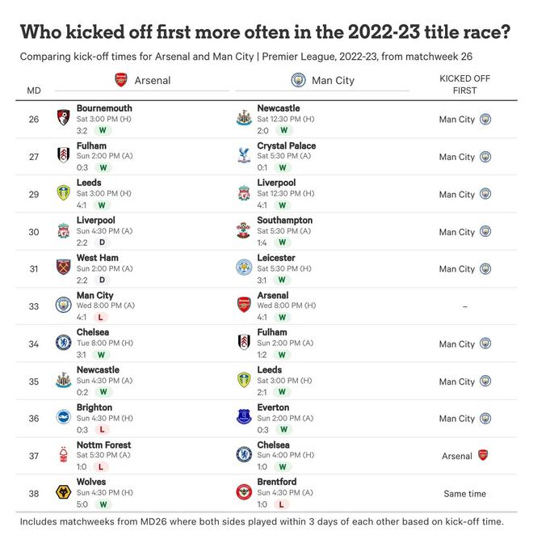The height and width of the screenshot is (544, 533).
Task: Click the Nottm Forest crest in matchday 37
Action: 63,455
